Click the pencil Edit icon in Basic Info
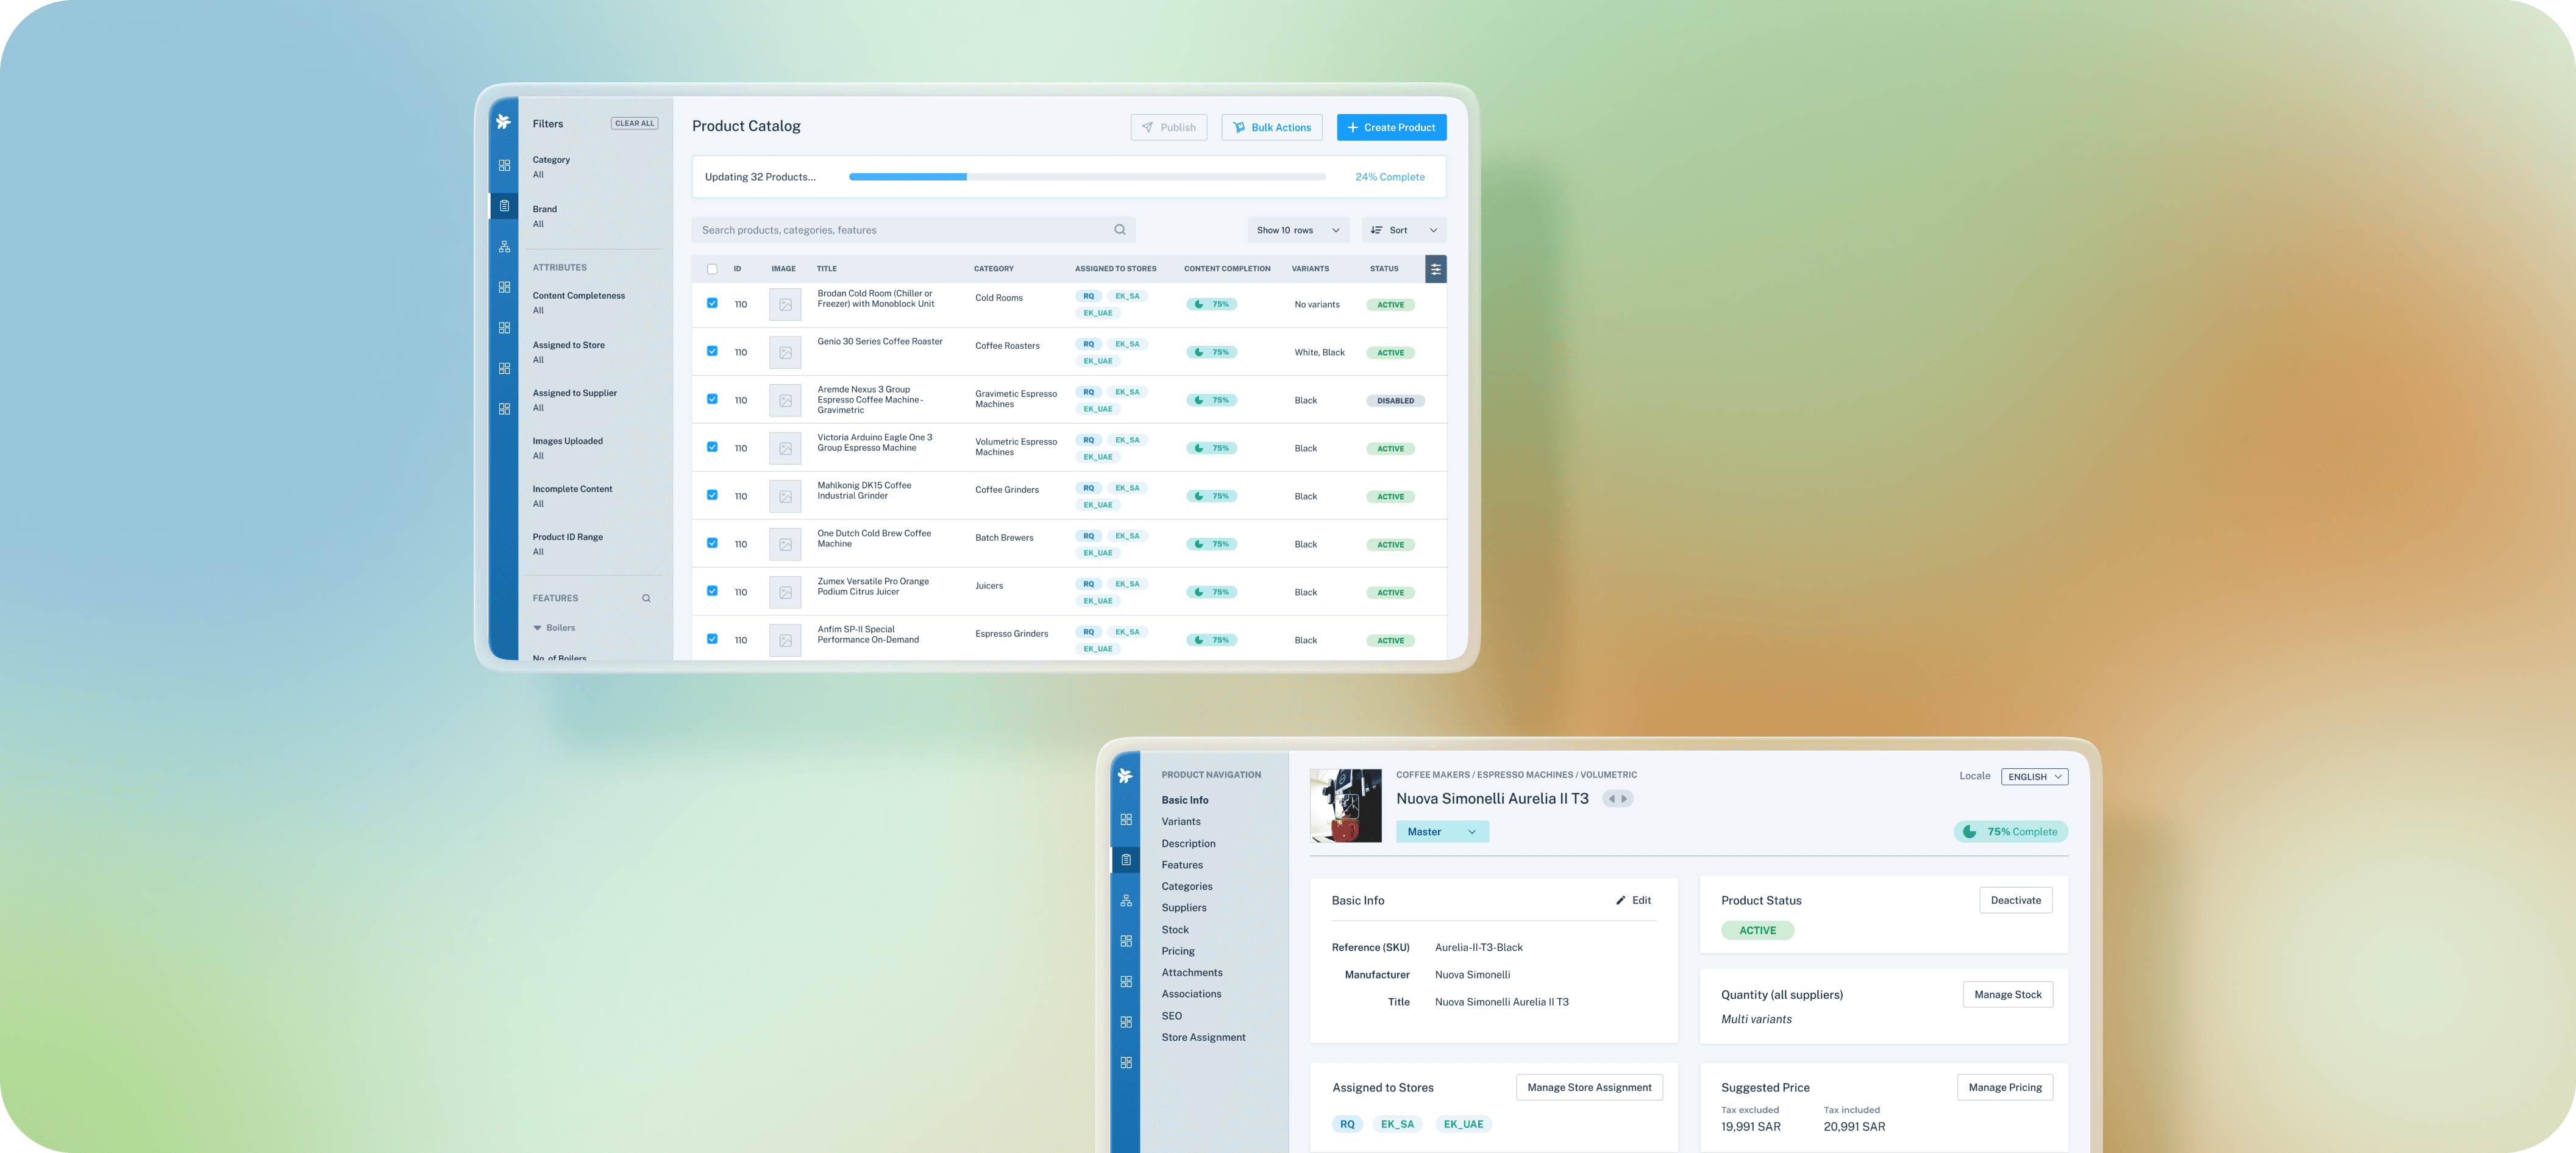The height and width of the screenshot is (1153, 2576). pos(1620,900)
